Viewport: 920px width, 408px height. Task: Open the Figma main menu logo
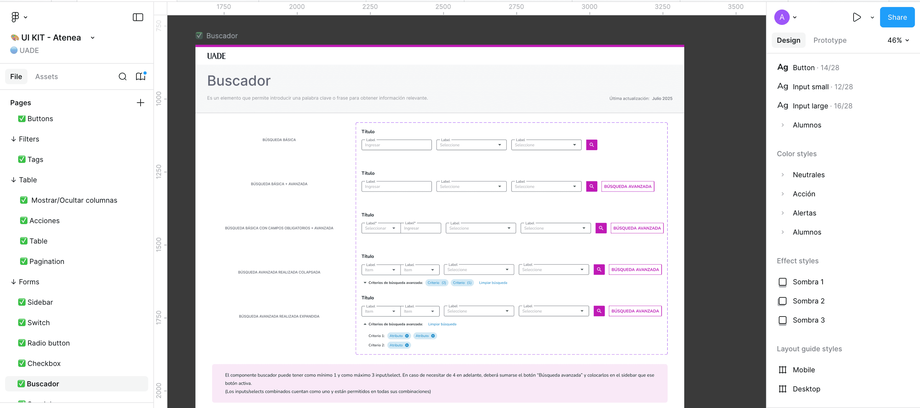click(x=15, y=17)
